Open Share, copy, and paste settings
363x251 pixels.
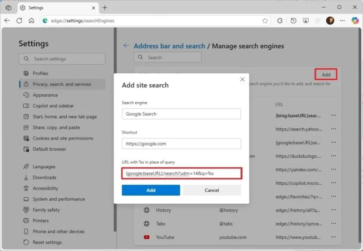62,128
